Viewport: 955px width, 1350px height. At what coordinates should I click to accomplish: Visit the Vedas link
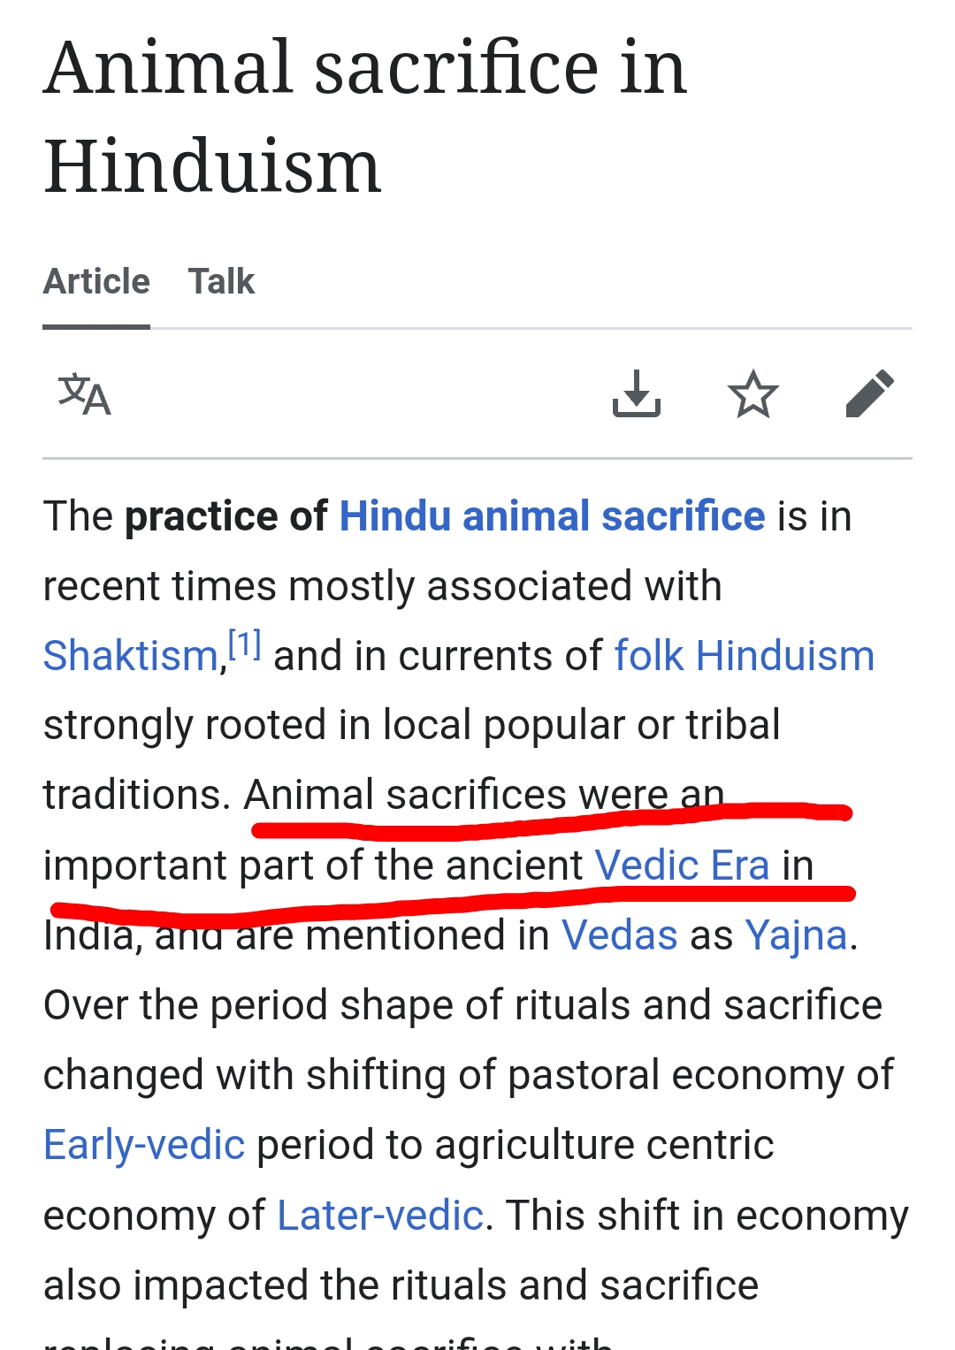click(619, 935)
